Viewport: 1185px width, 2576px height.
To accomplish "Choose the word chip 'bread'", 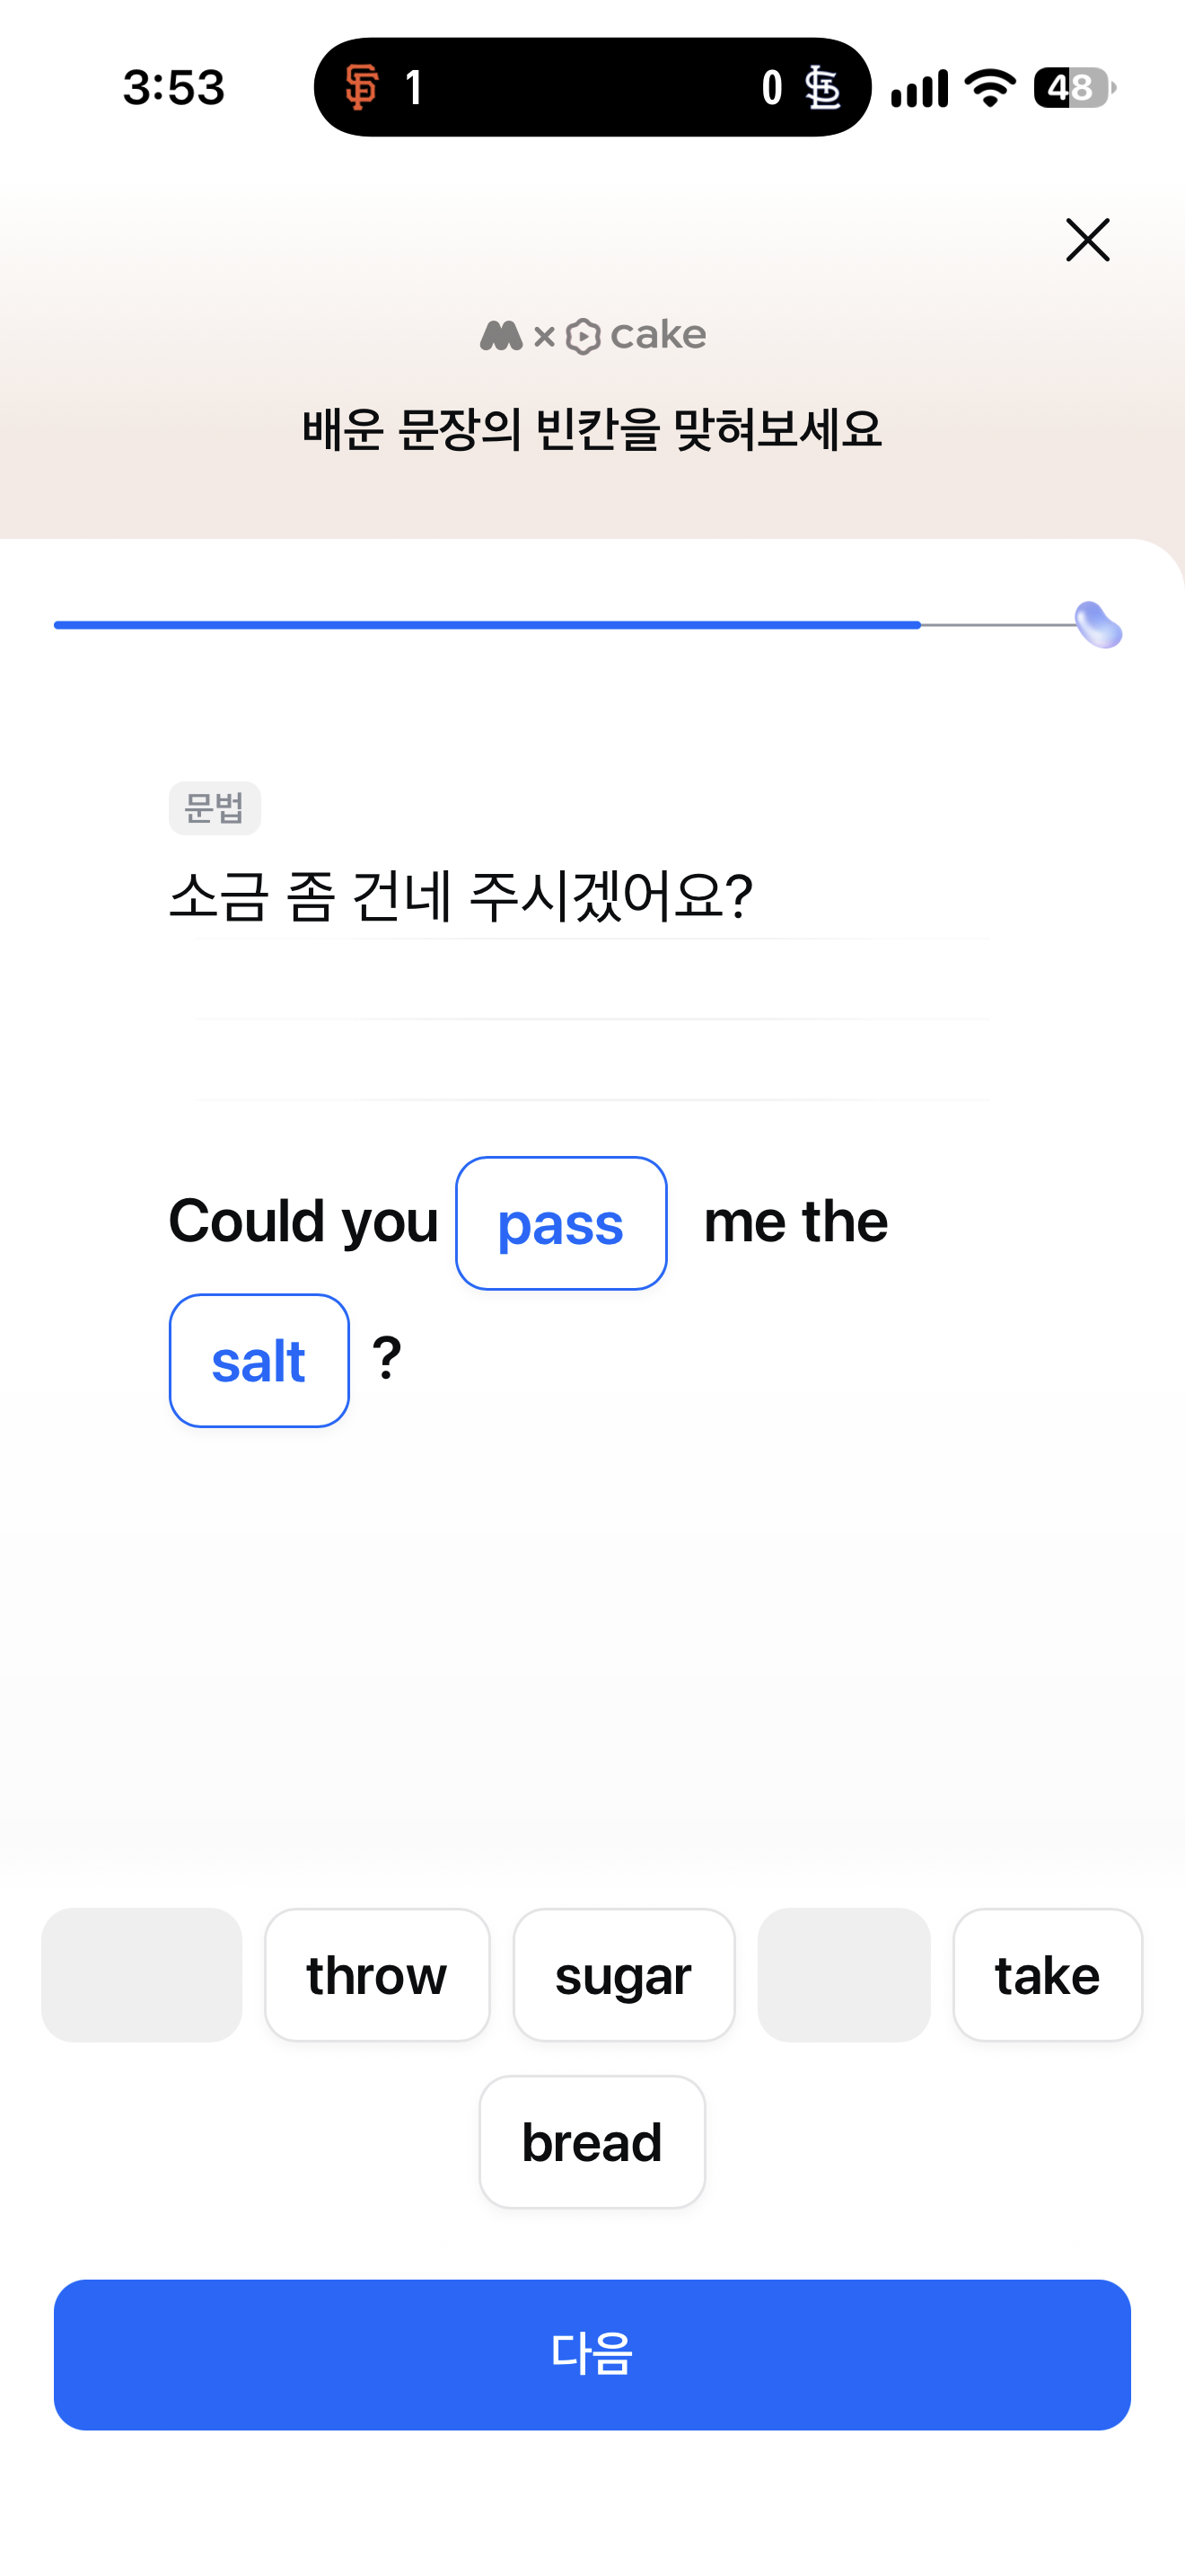I will coord(592,2142).
